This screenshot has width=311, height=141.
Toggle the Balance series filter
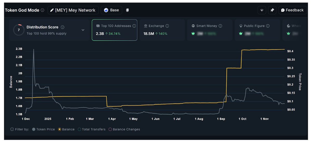(x=66, y=129)
